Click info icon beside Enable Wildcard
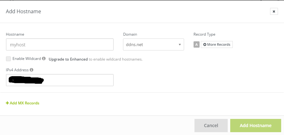Image resolution: width=284 pixels, height=135 pixels. [44, 59]
